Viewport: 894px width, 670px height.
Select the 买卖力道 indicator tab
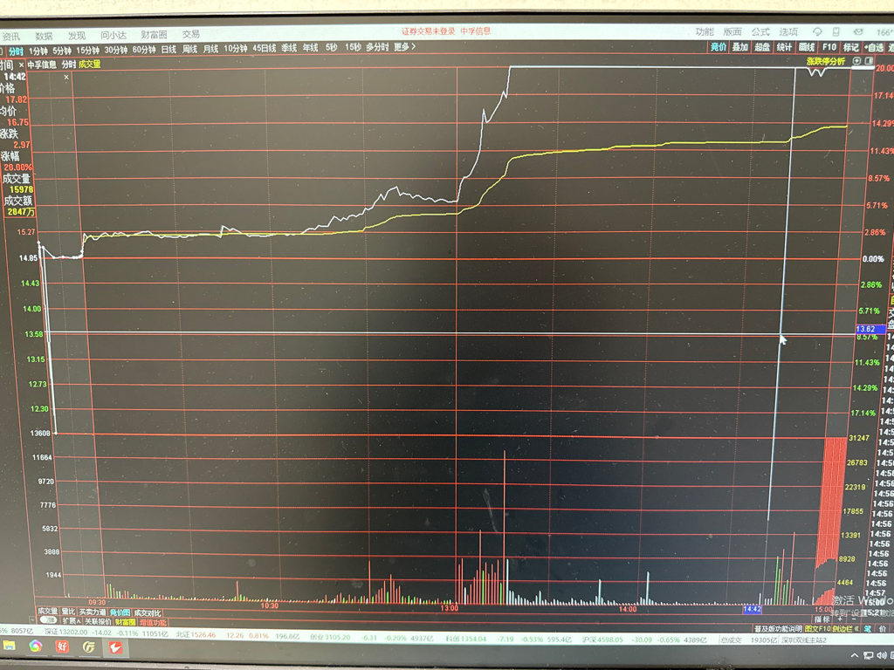pos(93,612)
